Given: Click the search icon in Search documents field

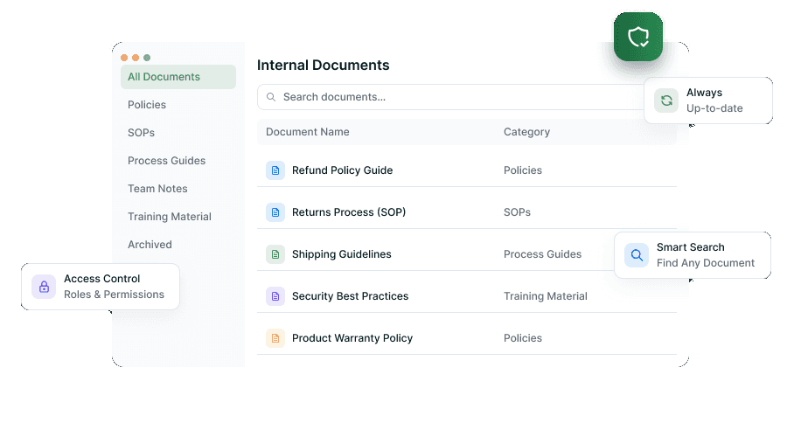Looking at the screenshot, I should 271,97.
